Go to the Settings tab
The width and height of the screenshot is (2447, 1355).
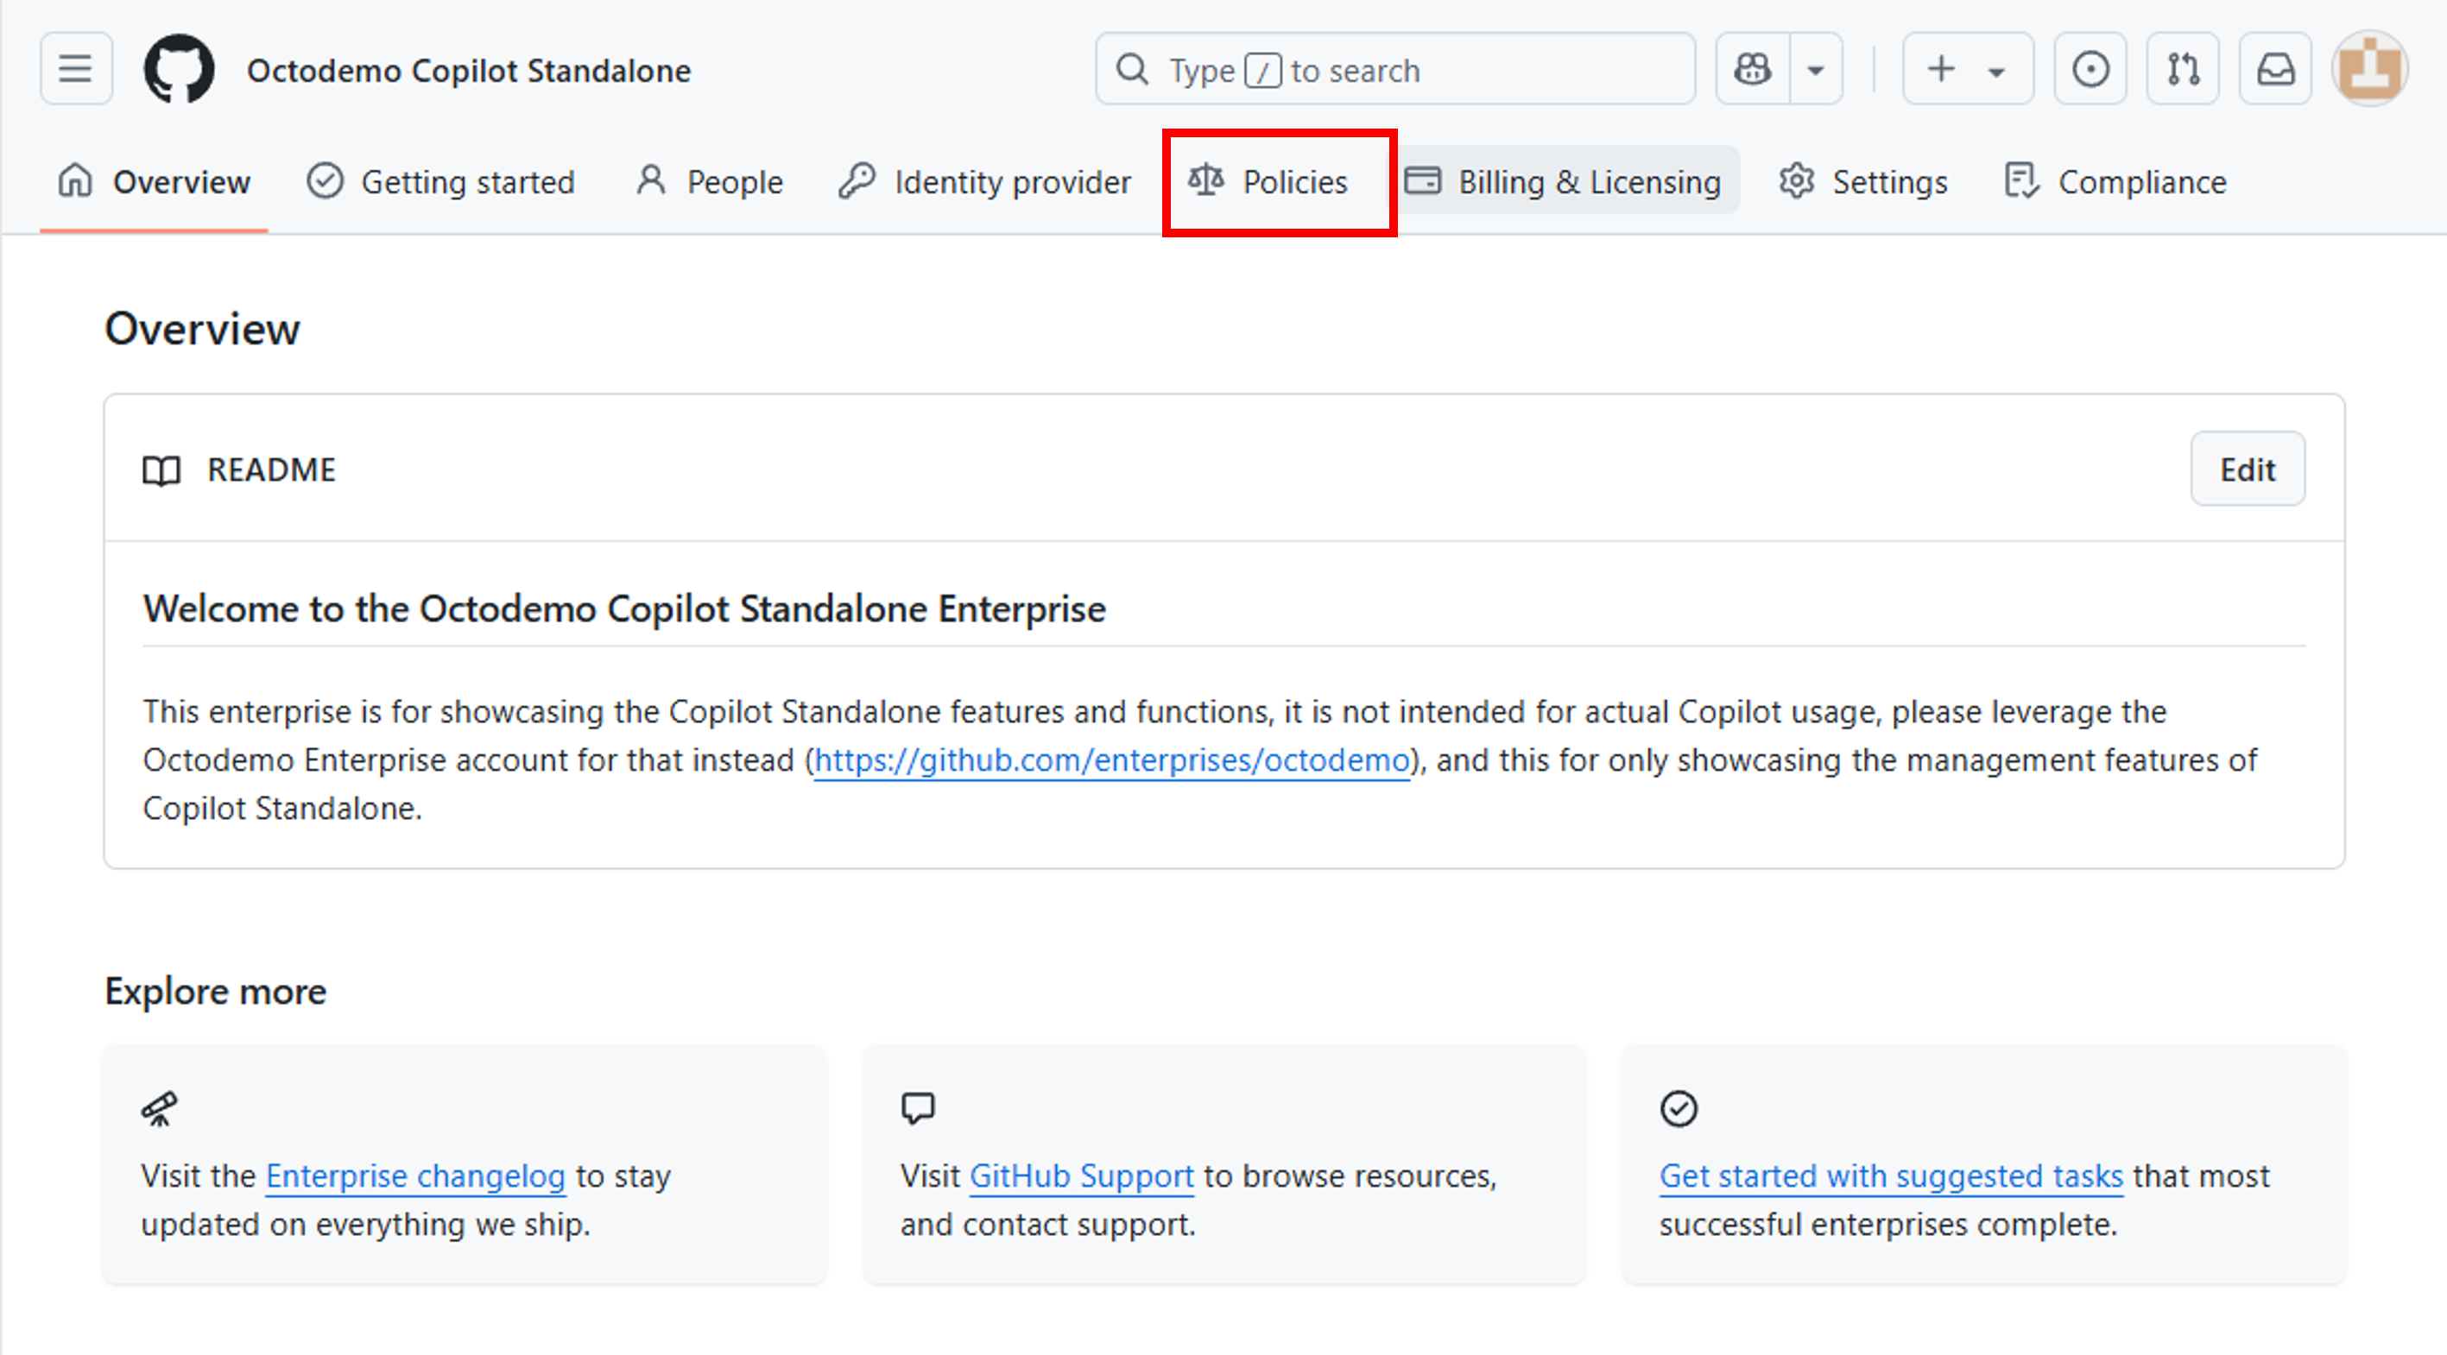click(1864, 181)
